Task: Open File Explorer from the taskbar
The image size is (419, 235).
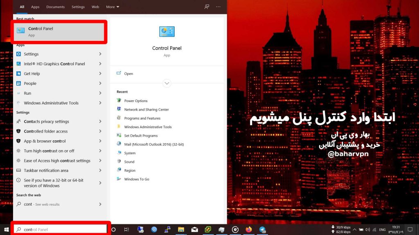Action: 181,230
